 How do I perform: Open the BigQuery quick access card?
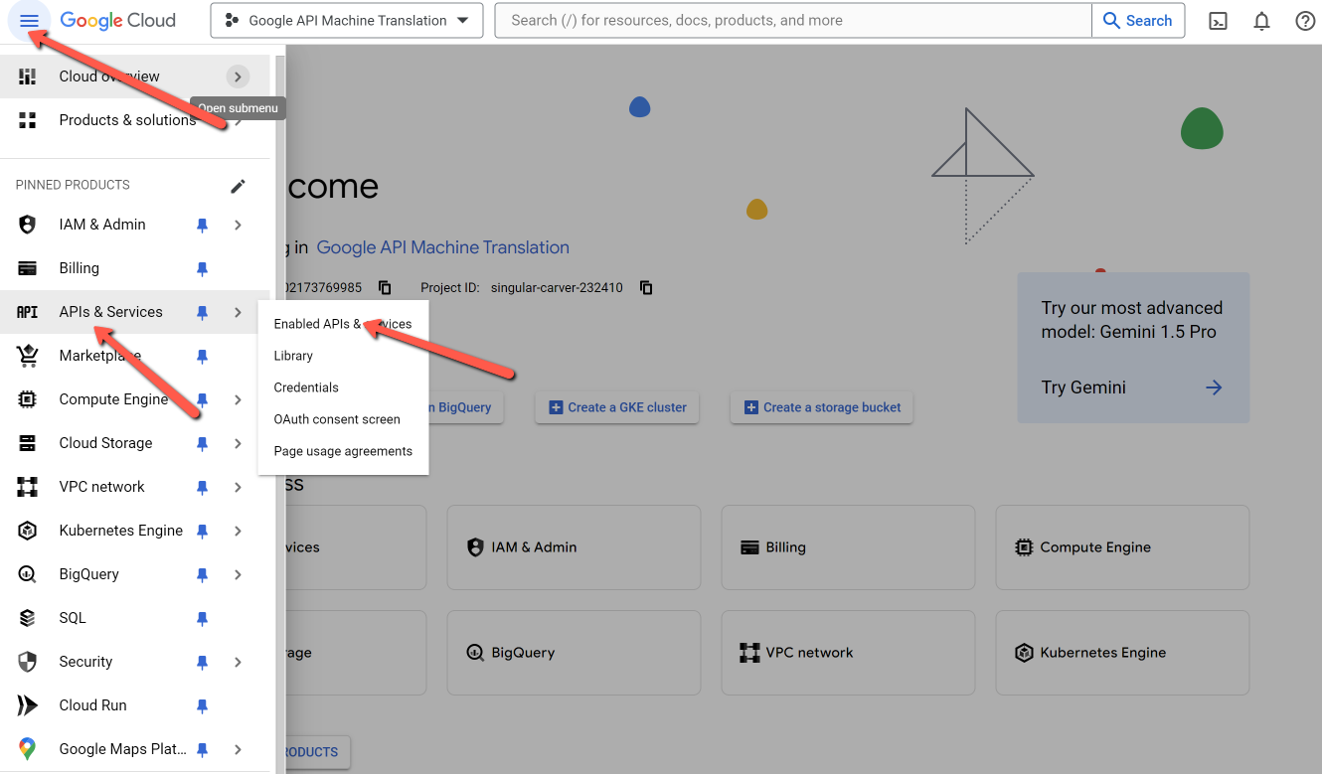(574, 653)
